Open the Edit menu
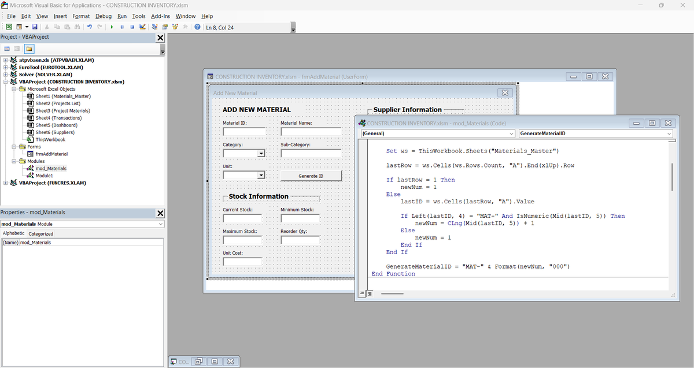The height and width of the screenshot is (368, 694). [26, 16]
